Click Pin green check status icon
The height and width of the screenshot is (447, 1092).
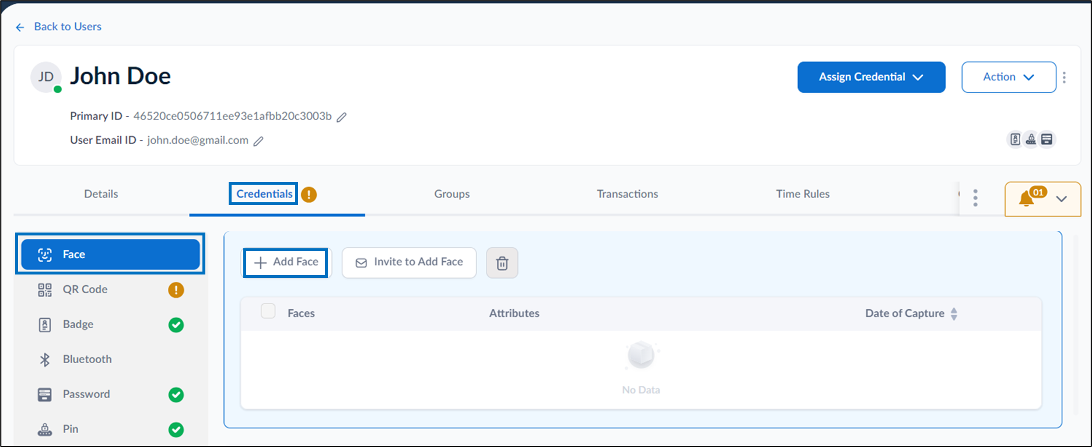[176, 430]
